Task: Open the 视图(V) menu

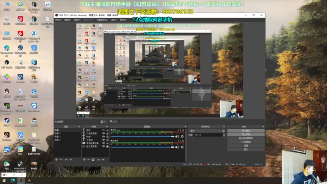Action: [77, 20]
